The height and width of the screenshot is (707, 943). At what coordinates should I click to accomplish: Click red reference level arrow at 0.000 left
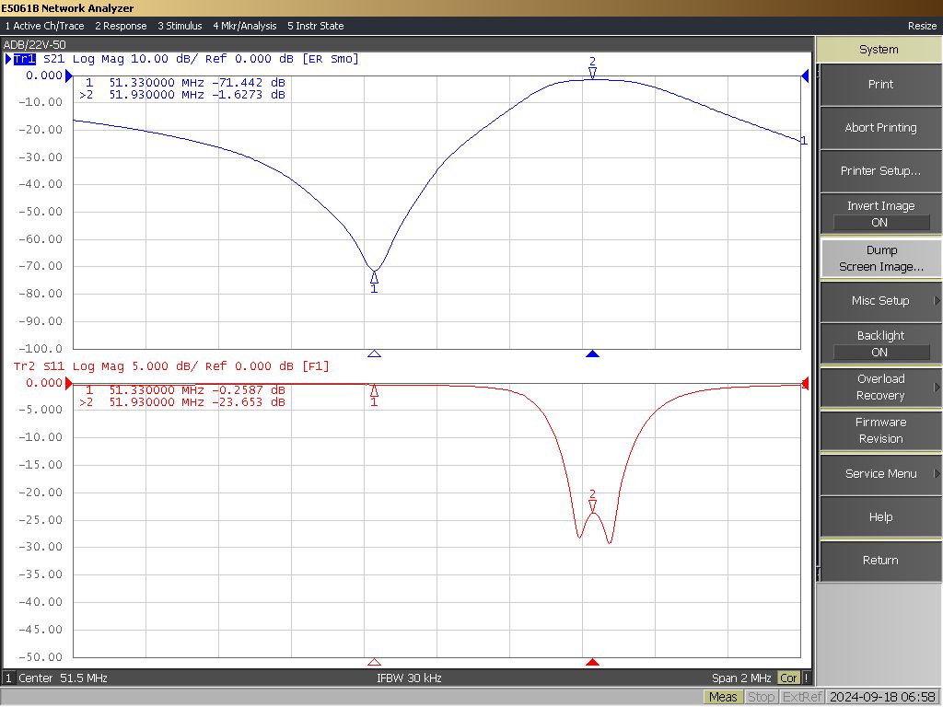click(x=68, y=383)
